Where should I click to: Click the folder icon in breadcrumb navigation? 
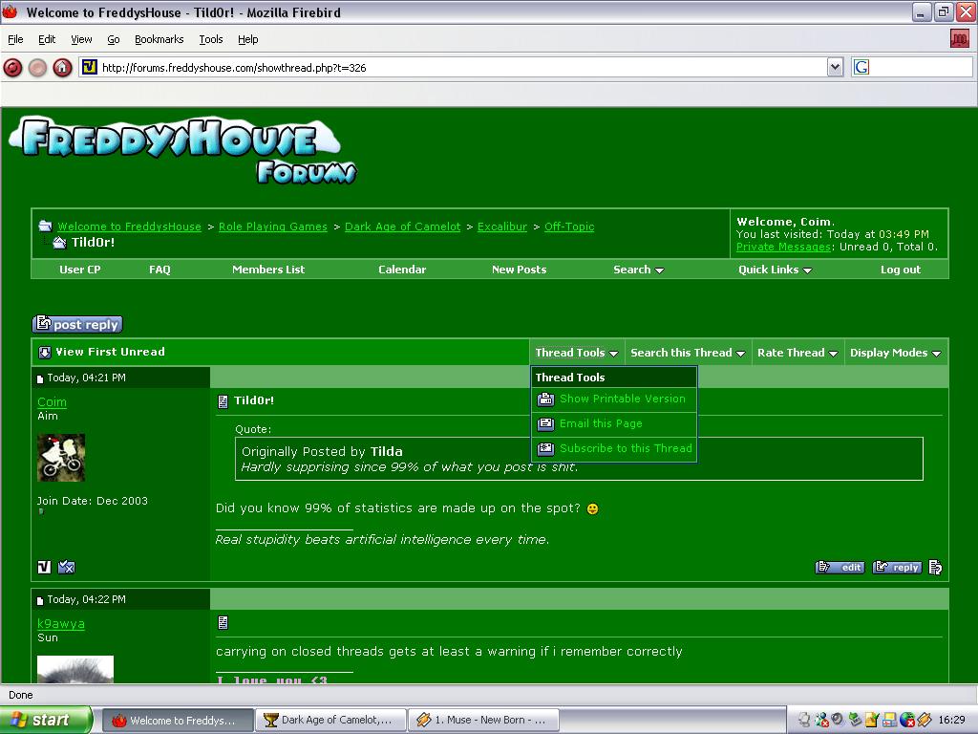click(x=45, y=227)
